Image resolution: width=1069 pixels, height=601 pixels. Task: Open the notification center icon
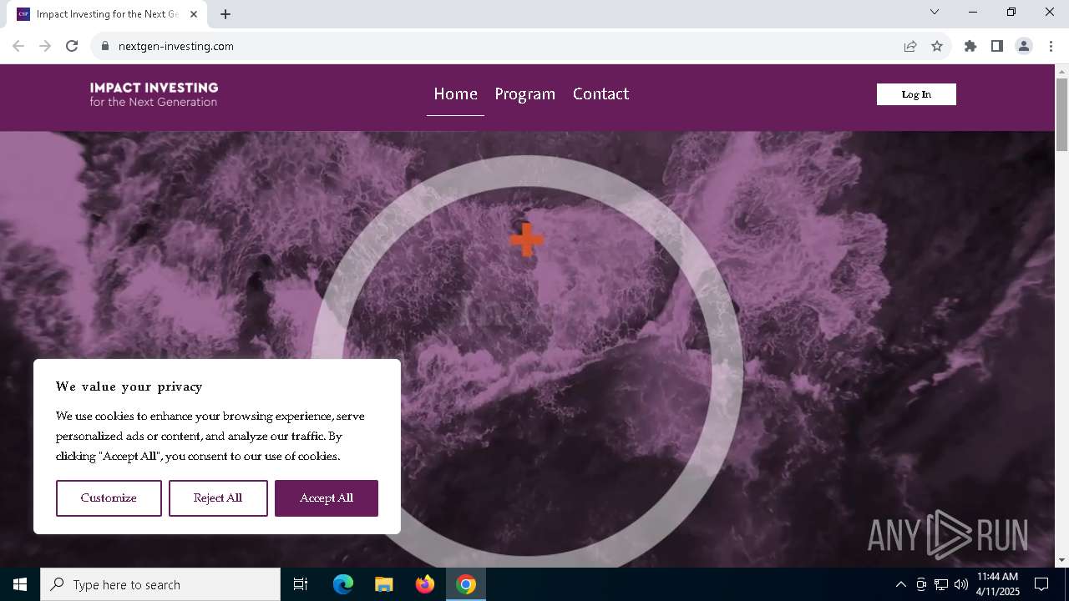click(1041, 584)
